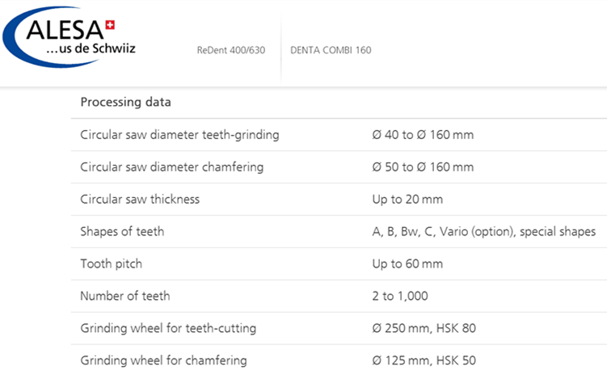
Task: Click the Ø 250 mm, HSK 80 value
Action: point(424,328)
